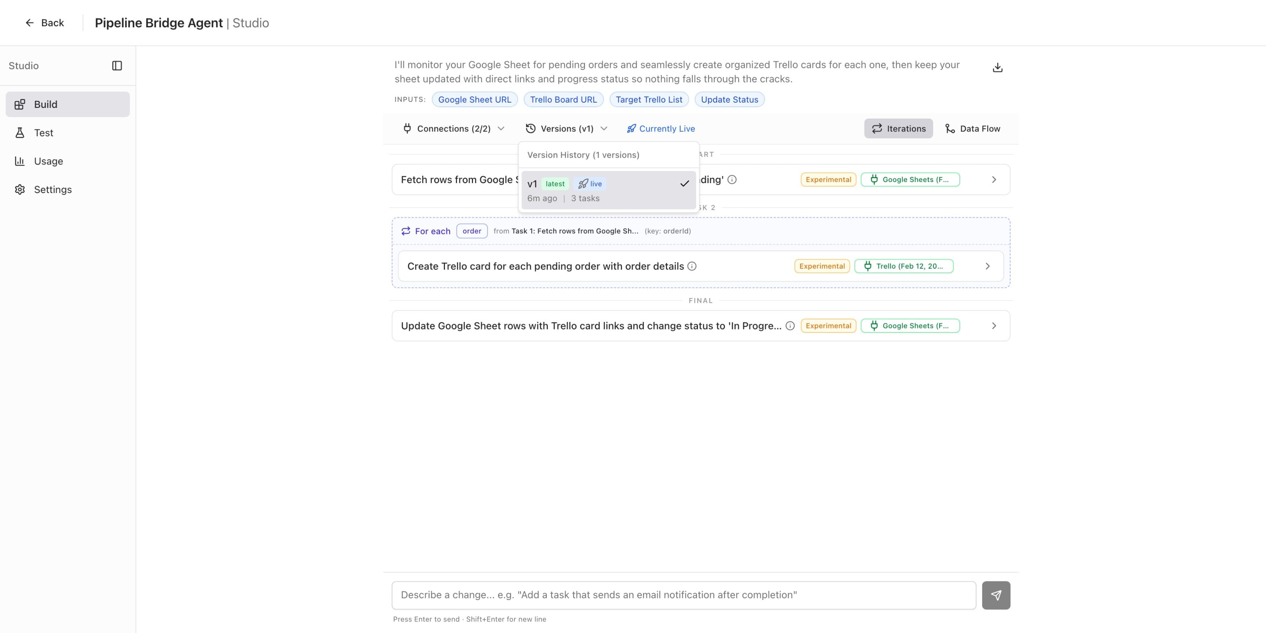Select version v1 in Version History
Viewport: 1266px width, 633px height.
pos(608,190)
